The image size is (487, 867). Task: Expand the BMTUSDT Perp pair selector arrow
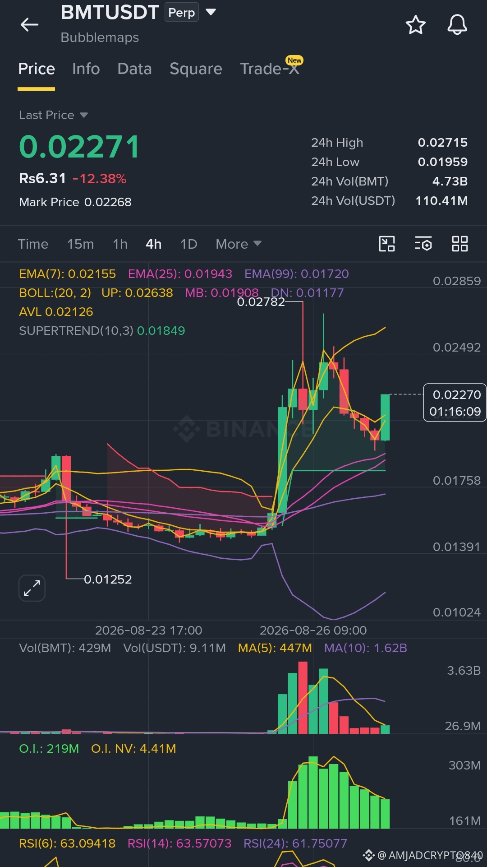[x=211, y=12]
